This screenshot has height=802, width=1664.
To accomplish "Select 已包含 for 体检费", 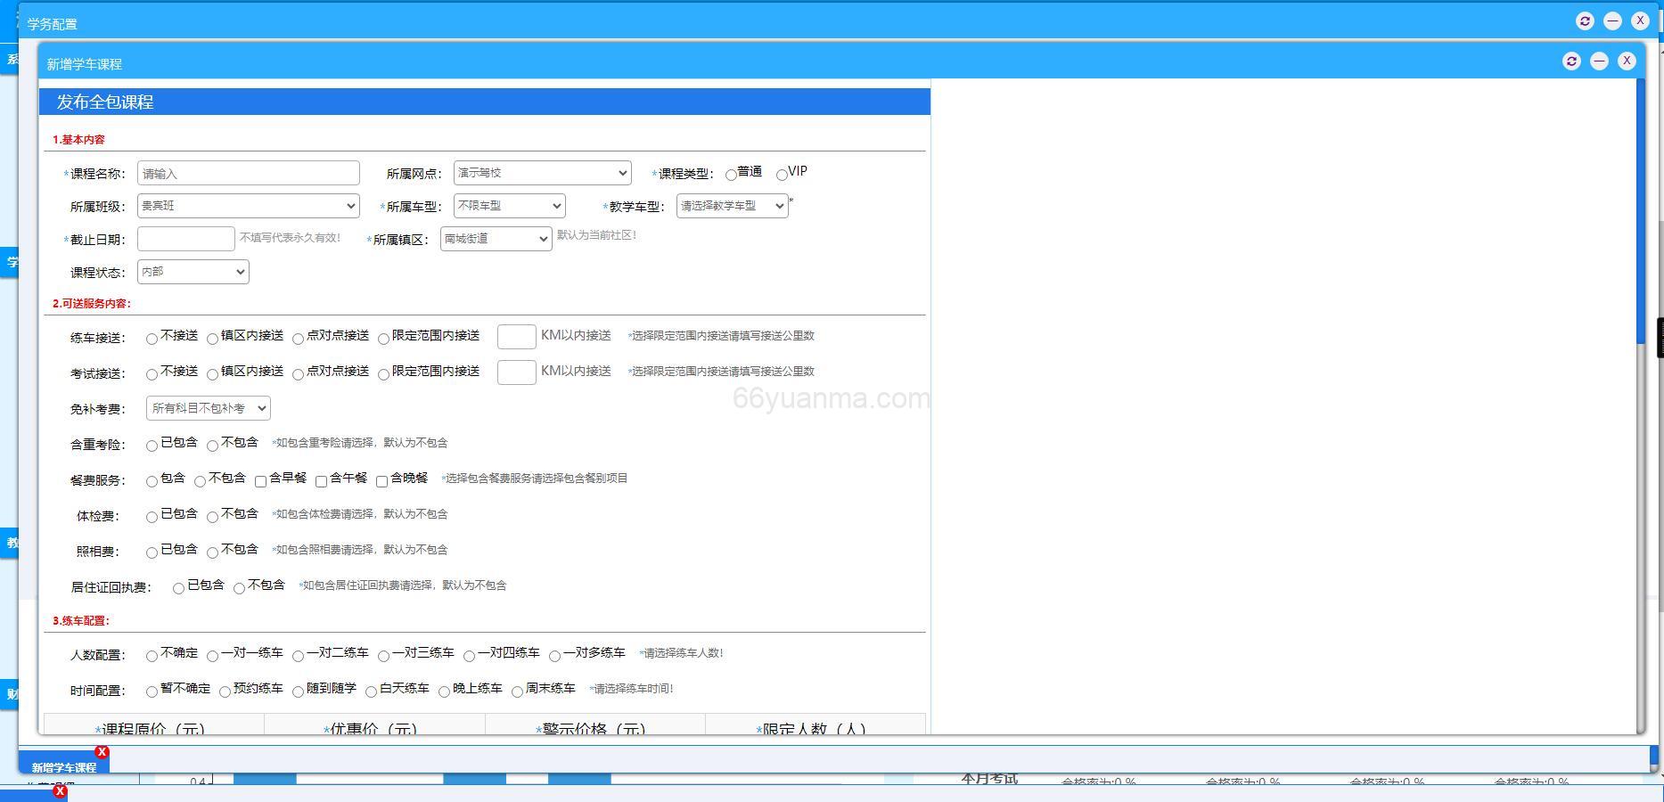I will [152, 517].
